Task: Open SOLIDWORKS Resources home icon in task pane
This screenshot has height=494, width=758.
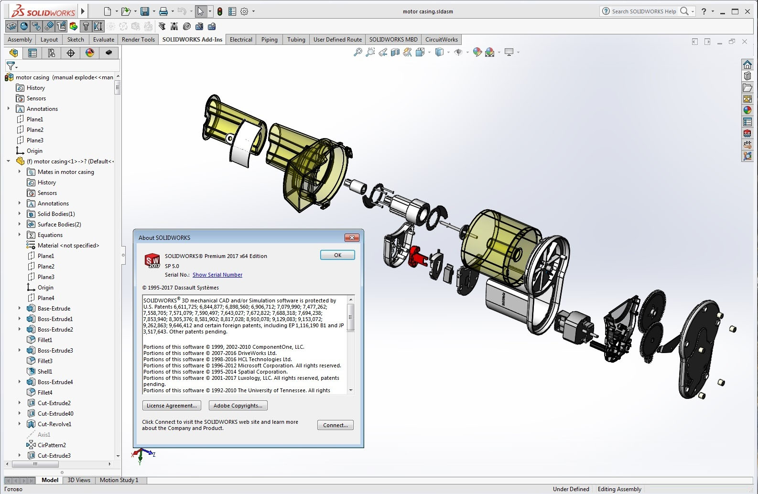Action: tap(747, 64)
